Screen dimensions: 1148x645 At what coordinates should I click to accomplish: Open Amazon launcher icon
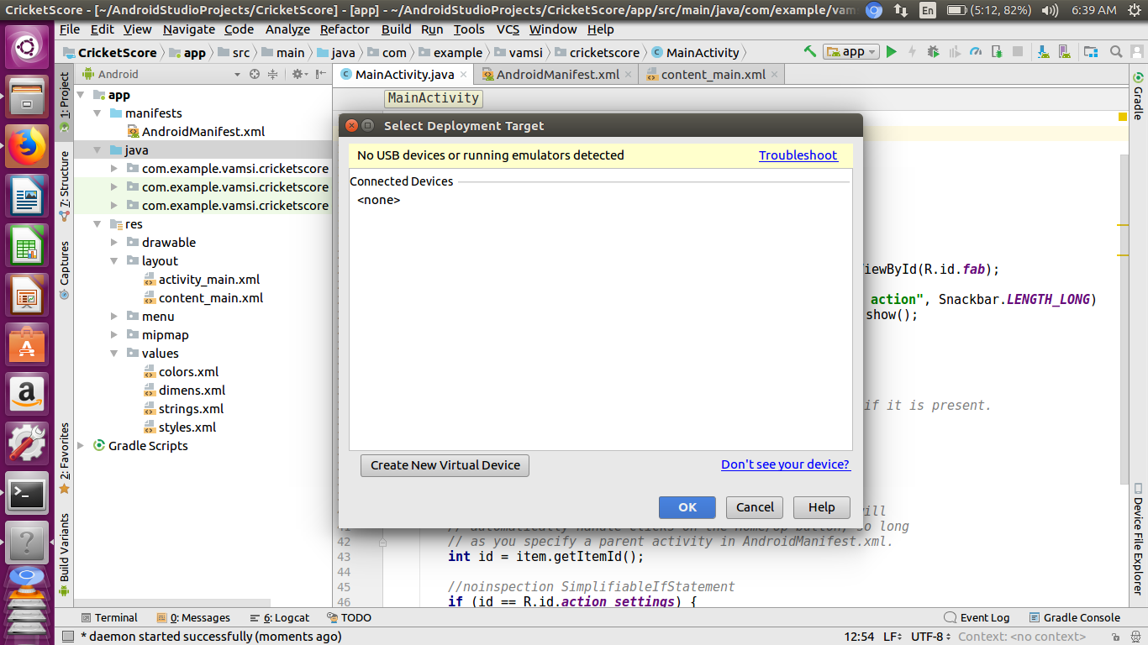pos(27,395)
